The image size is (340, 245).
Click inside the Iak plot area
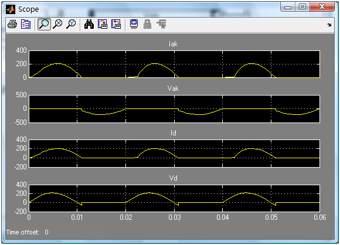tap(174, 64)
